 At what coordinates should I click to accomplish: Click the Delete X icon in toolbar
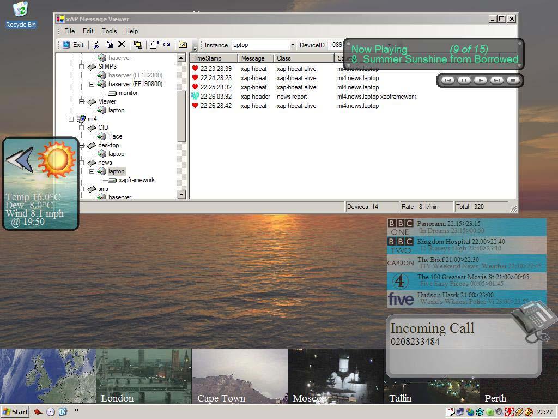(122, 45)
